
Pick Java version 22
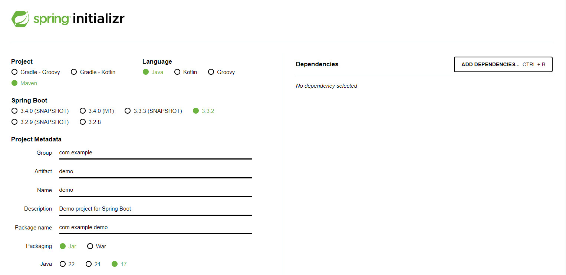coord(67,264)
